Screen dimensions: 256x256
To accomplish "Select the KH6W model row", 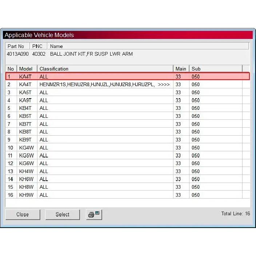I will tap(128, 179).
